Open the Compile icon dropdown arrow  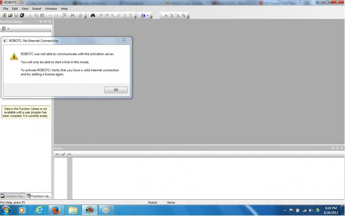[x=148, y=15]
